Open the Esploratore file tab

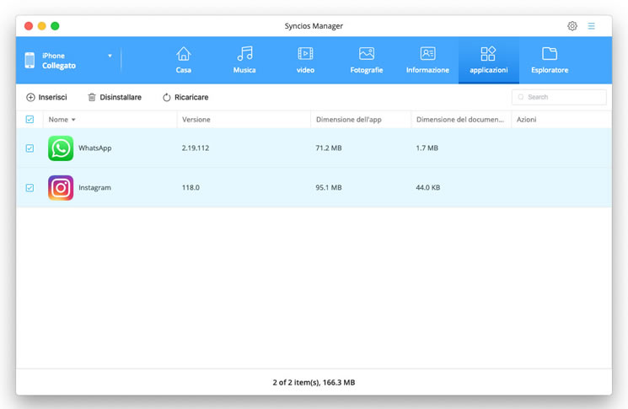click(x=550, y=60)
